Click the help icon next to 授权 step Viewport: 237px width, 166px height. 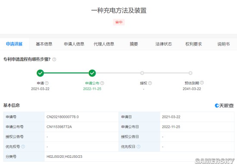tap(150, 83)
